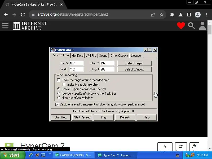This screenshot has width=212, height=159.
Task: Open the Chrome extensions puzzle icon
Action: coord(172,15)
